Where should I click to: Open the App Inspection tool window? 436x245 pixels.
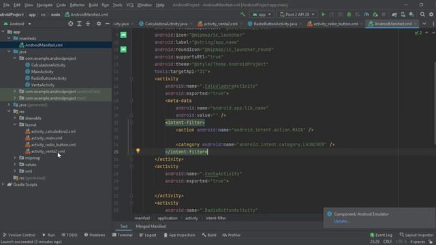tap(179, 235)
